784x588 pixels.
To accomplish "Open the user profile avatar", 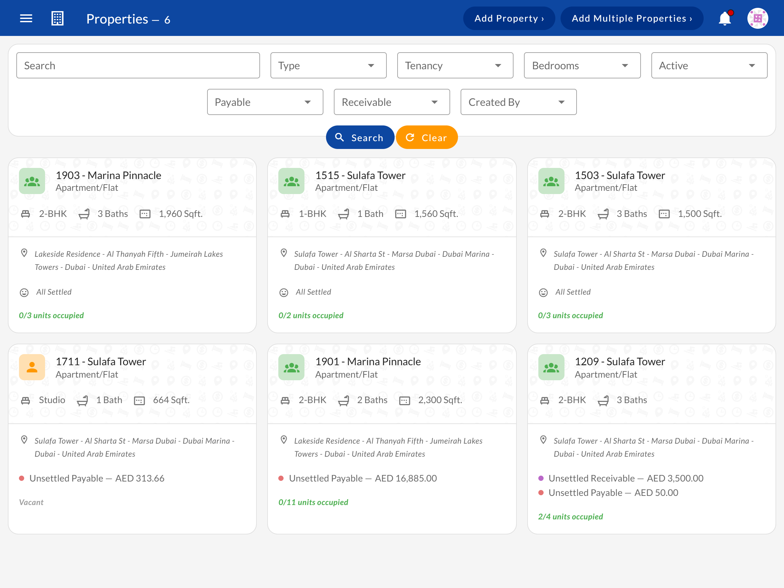I will click(758, 18).
